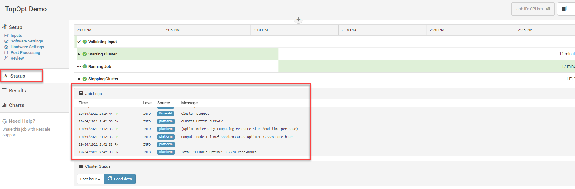Toggle the Post Processing checkbox
The width and height of the screenshot is (575, 189).
point(6,53)
